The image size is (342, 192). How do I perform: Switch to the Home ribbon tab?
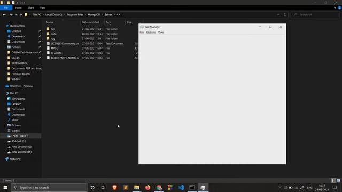[x=19, y=7]
